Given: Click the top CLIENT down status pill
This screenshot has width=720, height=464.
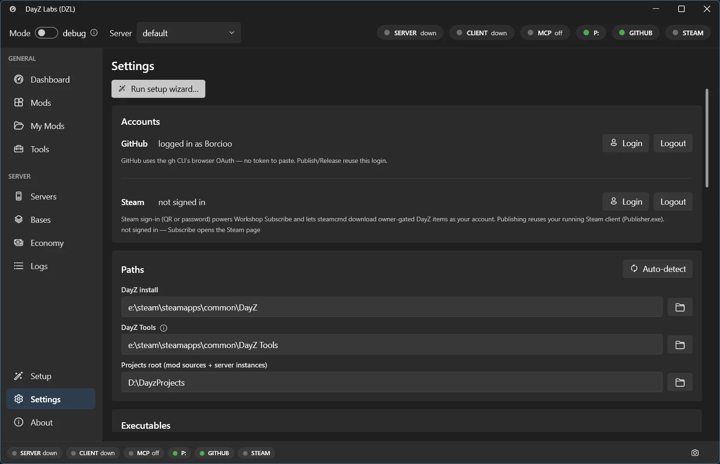Looking at the screenshot, I should (x=482, y=32).
